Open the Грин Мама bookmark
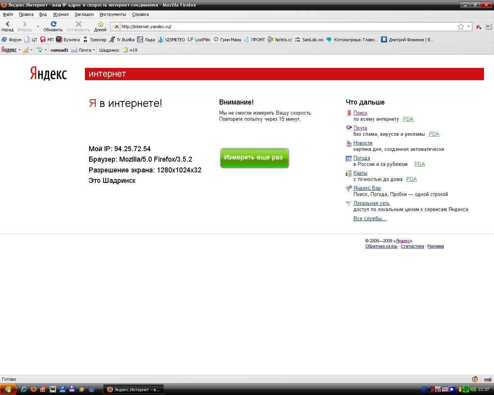 (x=227, y=39)
